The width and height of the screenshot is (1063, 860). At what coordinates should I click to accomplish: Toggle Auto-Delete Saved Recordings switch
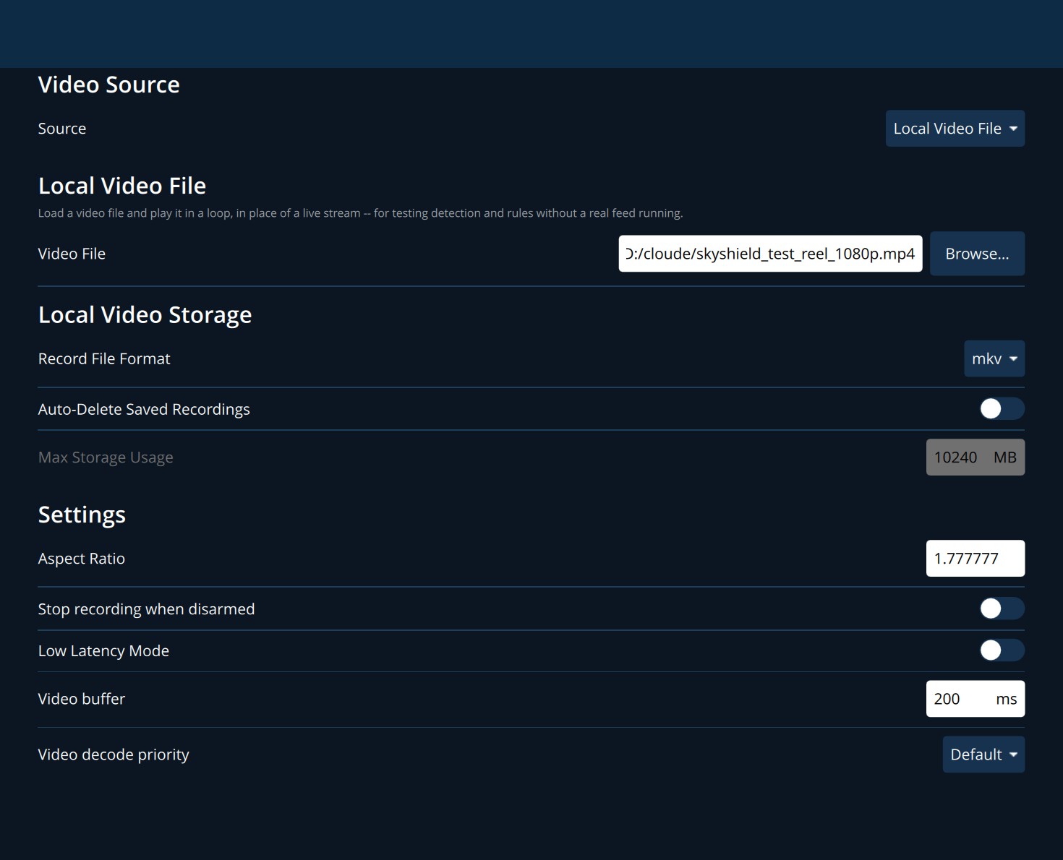1002,409
